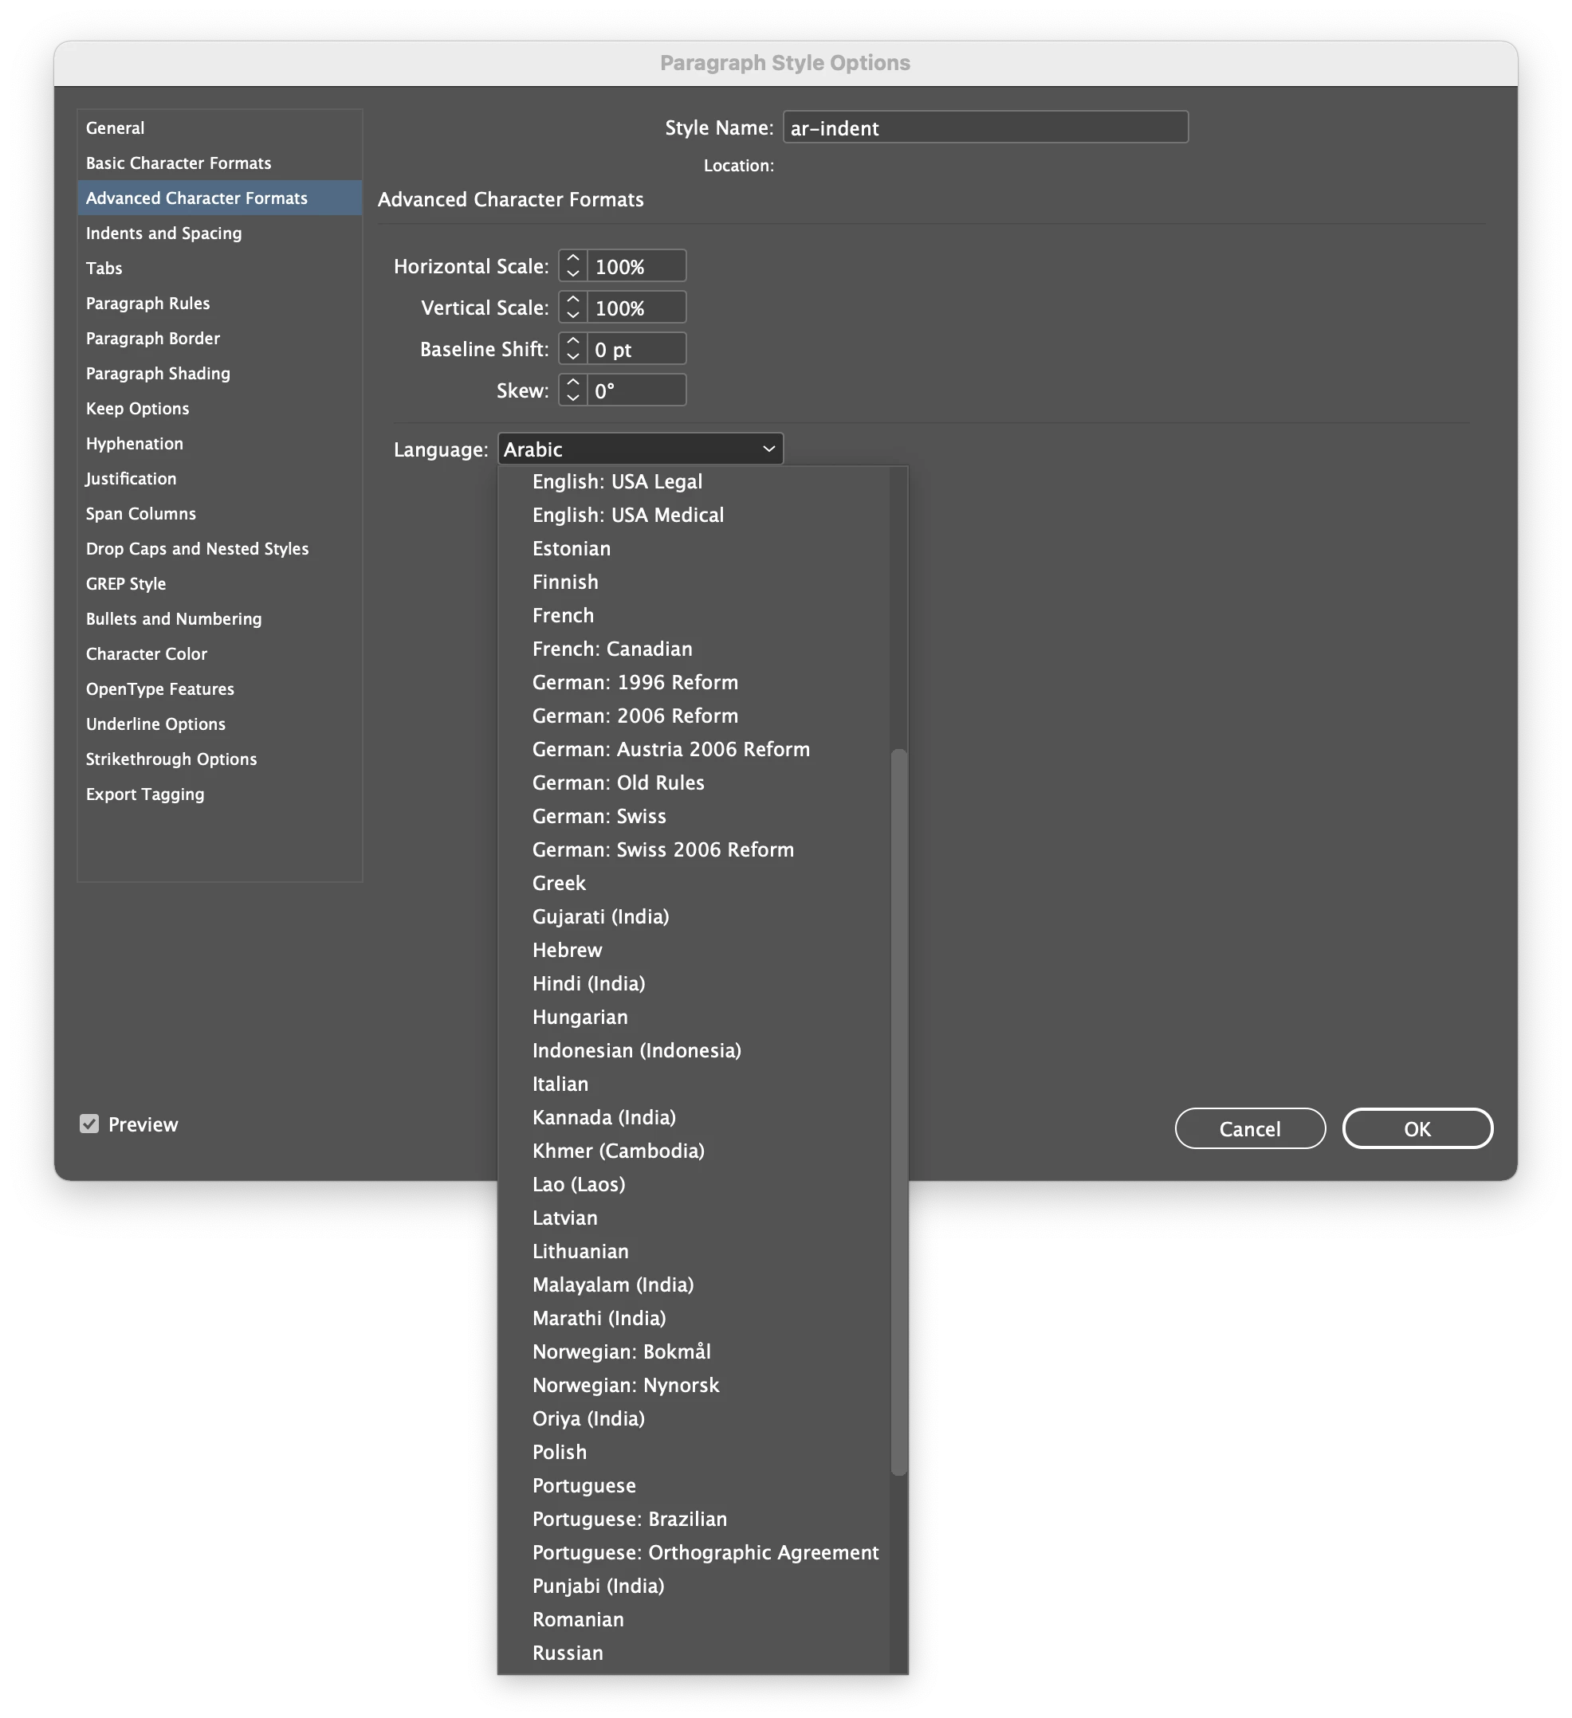1572x1718 pixels.
Task: Increase Baseline Shift with up stepper arrow
Action: click(573, 341)
